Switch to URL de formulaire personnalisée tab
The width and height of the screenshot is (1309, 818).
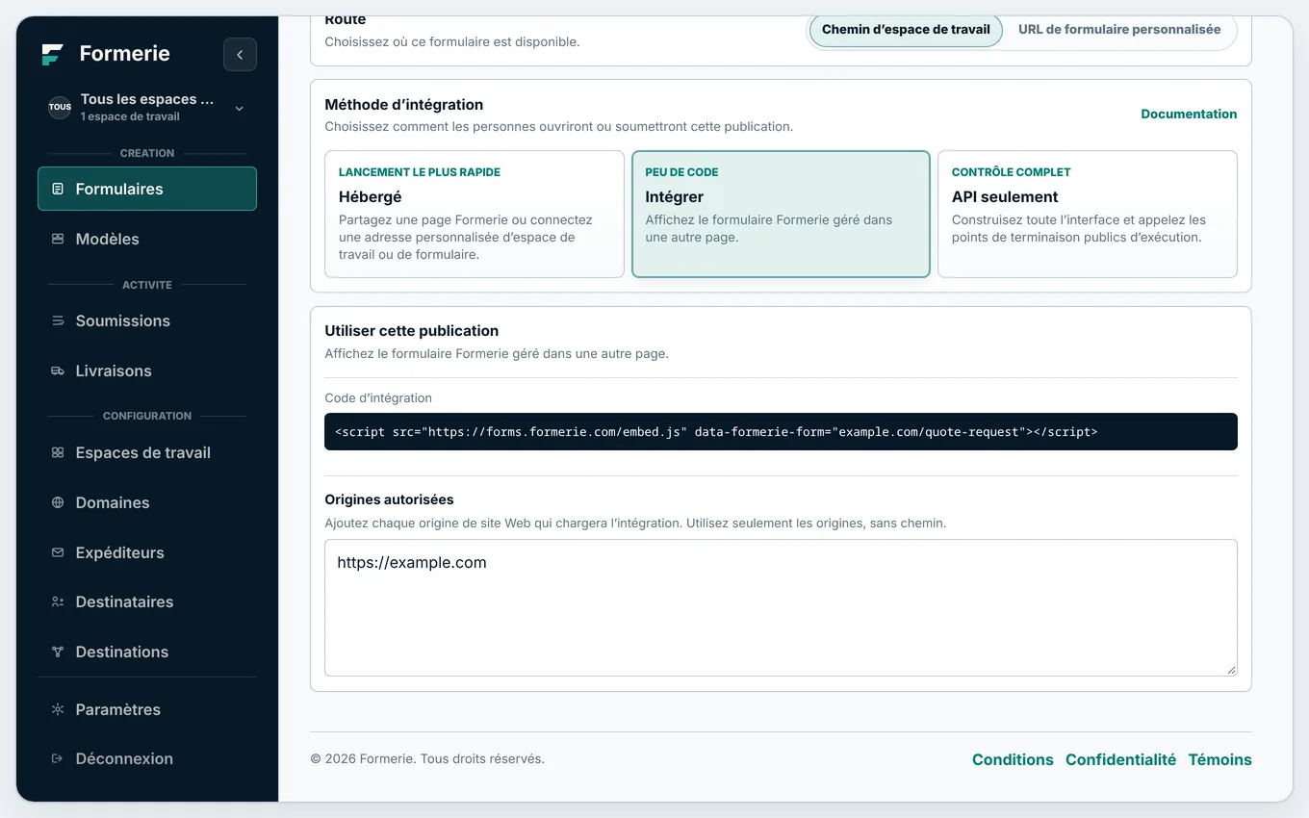pyautogui.click(x=1119, y=30)
